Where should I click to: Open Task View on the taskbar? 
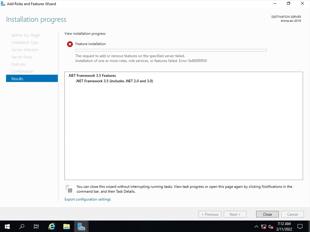[36, 226]
